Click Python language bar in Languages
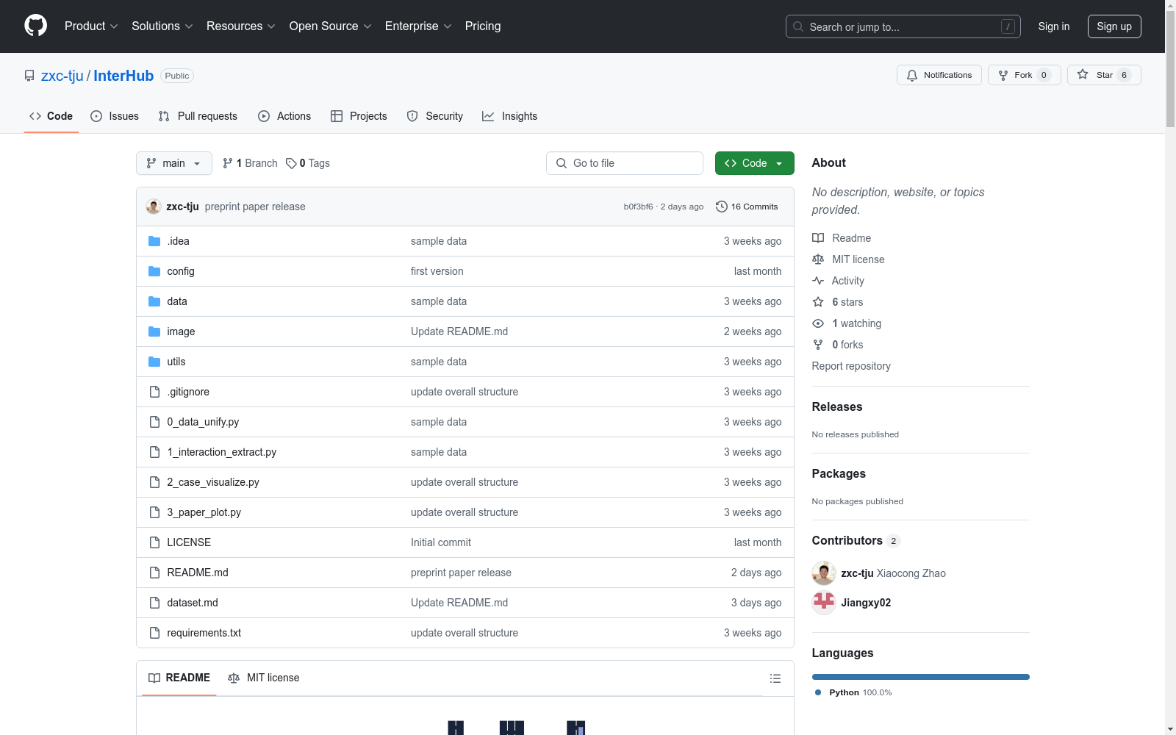Image resolution: width=1176 pixels, height=735 pixels. click(x=921, y=677)
